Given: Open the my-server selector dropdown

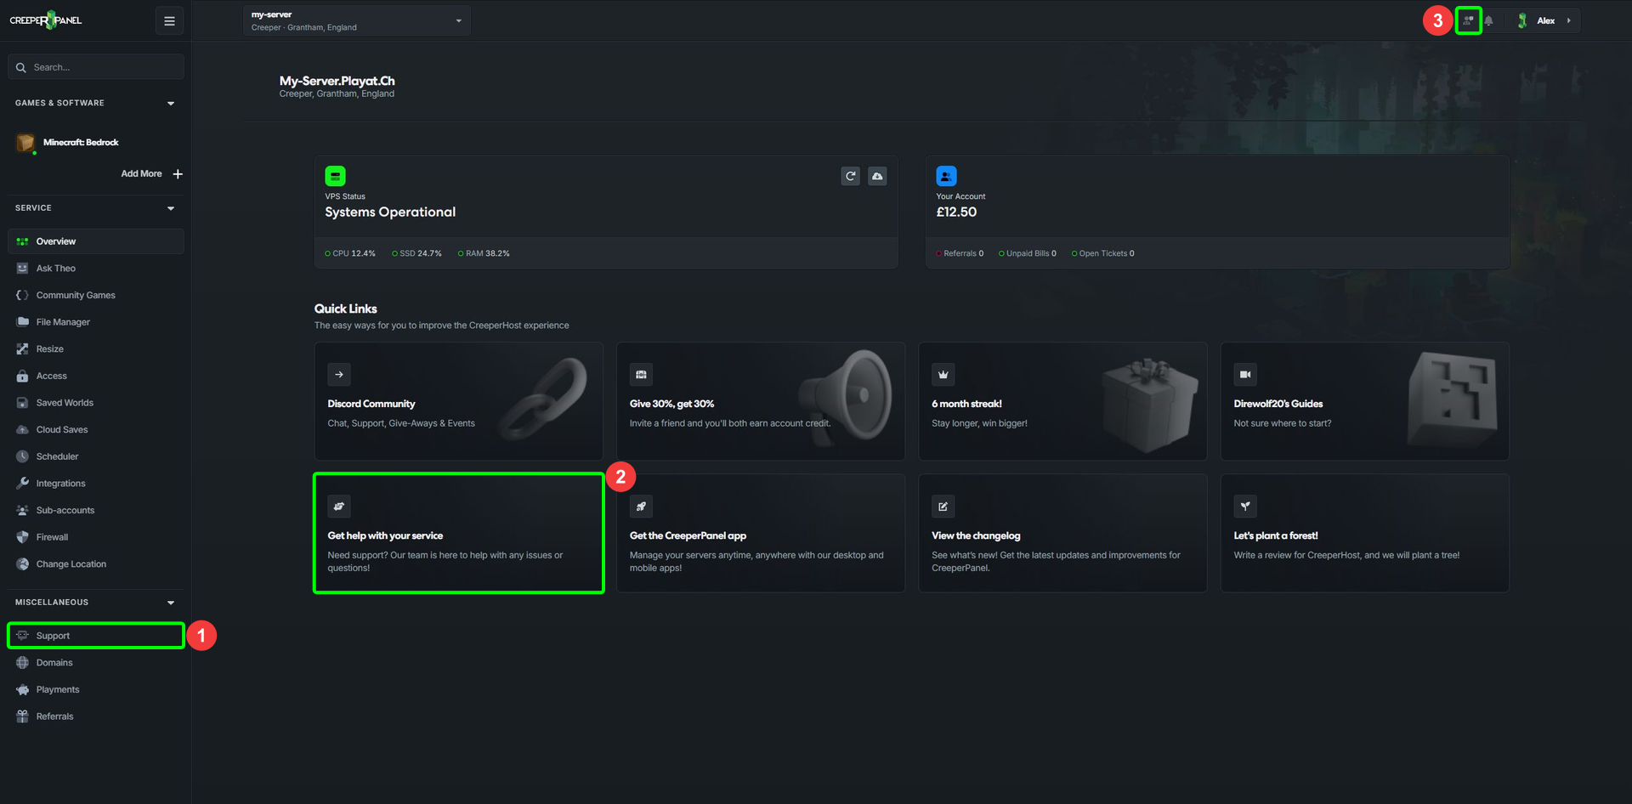Looking at the screenshot, I should pos(357,21).
